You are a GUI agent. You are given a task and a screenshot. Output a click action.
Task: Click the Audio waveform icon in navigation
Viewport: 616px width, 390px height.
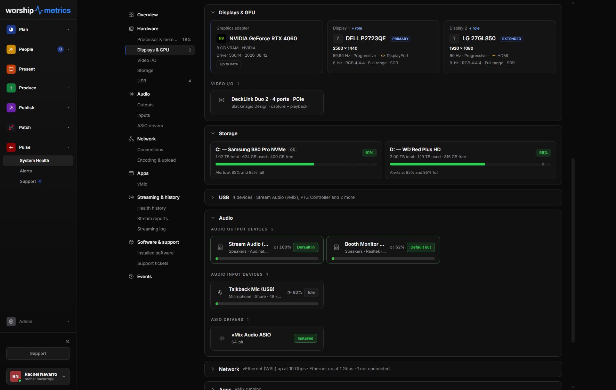pos(131,94)
